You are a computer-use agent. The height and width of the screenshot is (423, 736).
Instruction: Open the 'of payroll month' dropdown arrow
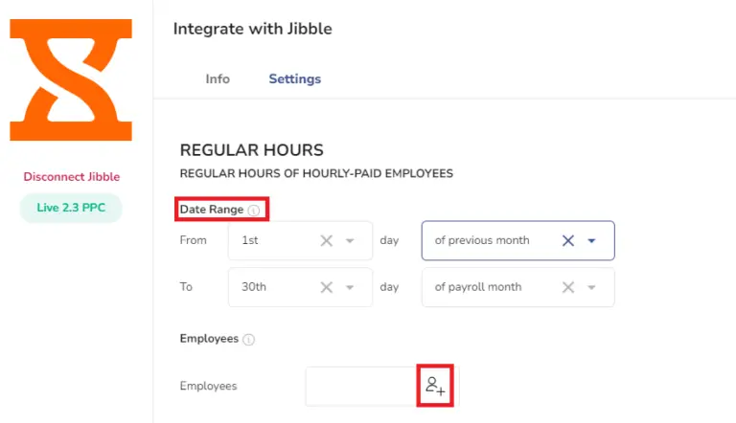pyautogui.click(x=591, y=287)
